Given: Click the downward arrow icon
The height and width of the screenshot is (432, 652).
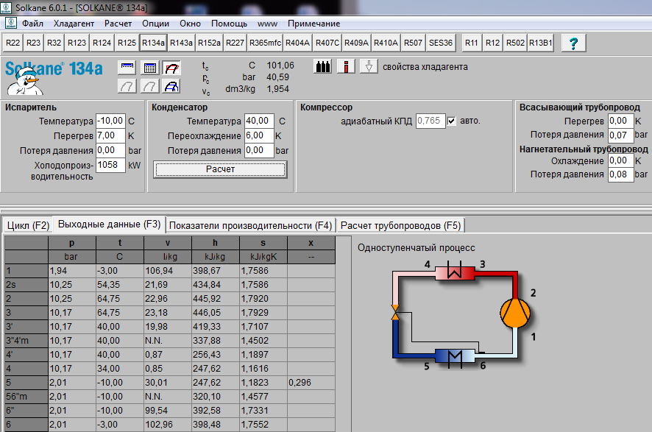Looking at the screenshot, I should coord(369,66).
